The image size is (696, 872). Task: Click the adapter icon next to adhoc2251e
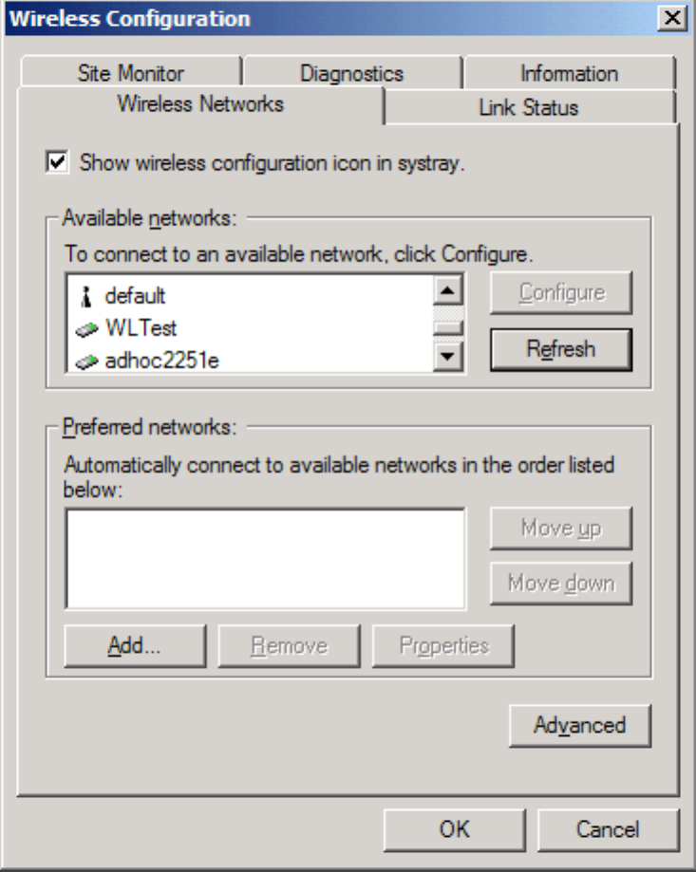[x=87, y=361]
